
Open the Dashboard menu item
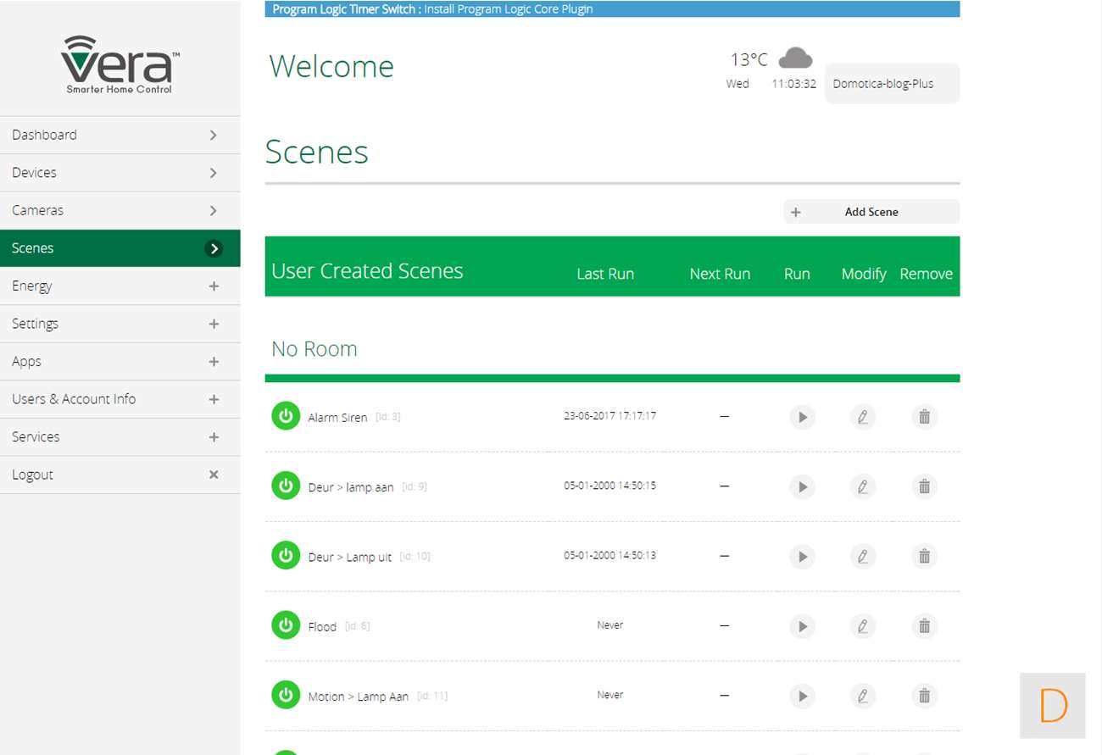120,135
